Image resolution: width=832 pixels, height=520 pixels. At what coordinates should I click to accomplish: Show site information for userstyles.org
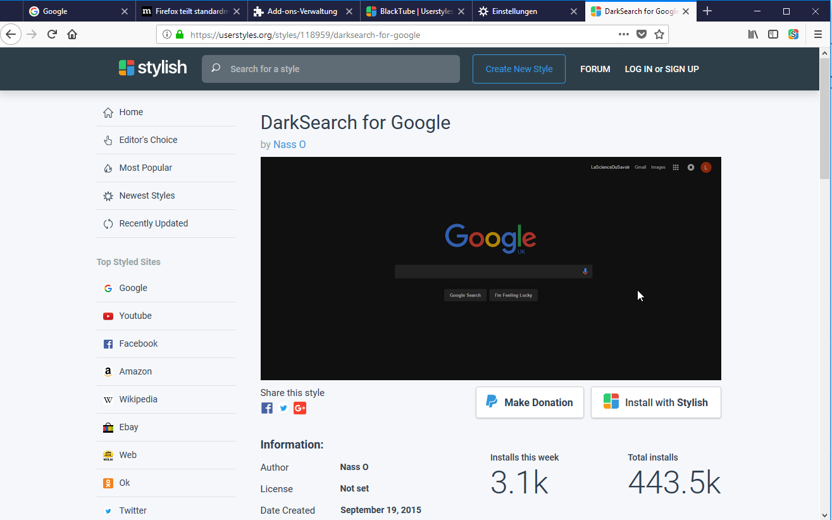point(167,35)
